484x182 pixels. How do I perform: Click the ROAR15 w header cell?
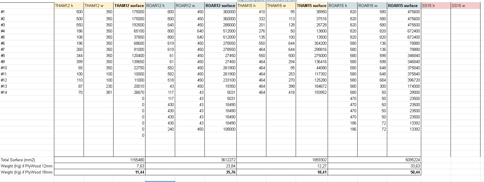coord(372,6)
